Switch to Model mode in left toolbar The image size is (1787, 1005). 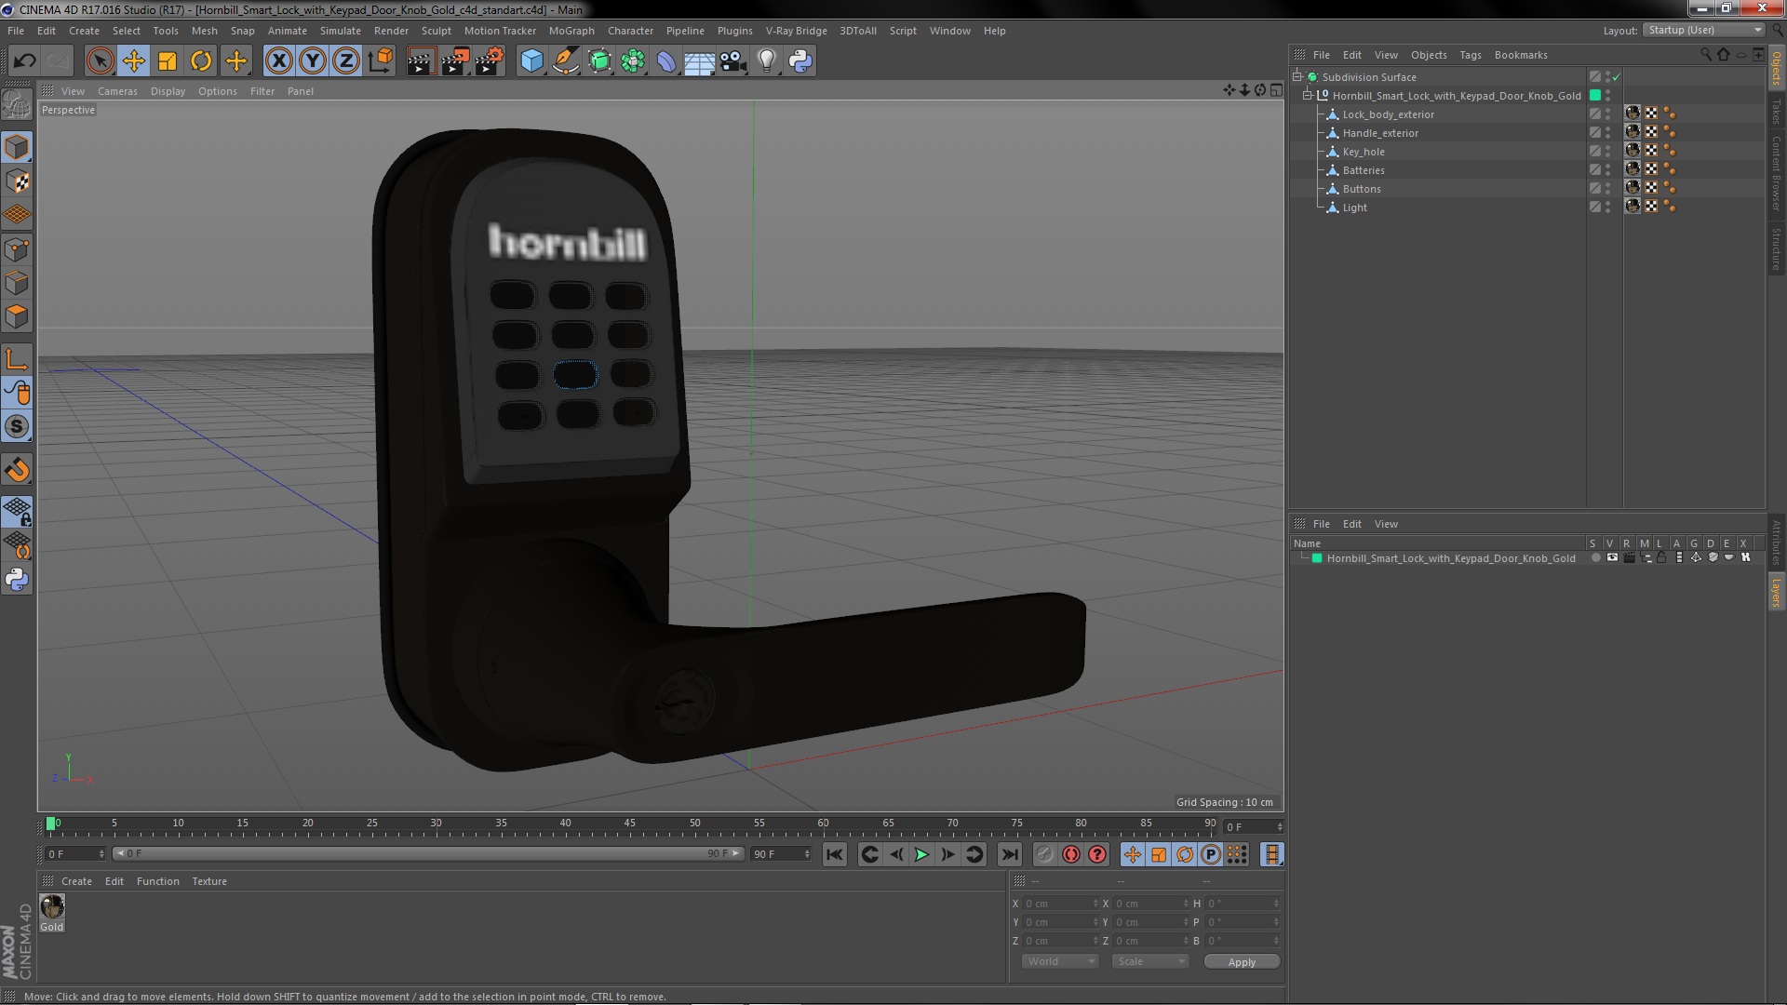pyautogui.click(x=17, y=147)
